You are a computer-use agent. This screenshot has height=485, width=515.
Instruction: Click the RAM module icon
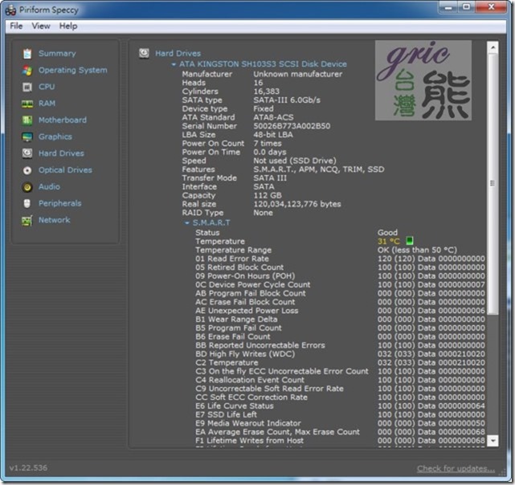28,104
